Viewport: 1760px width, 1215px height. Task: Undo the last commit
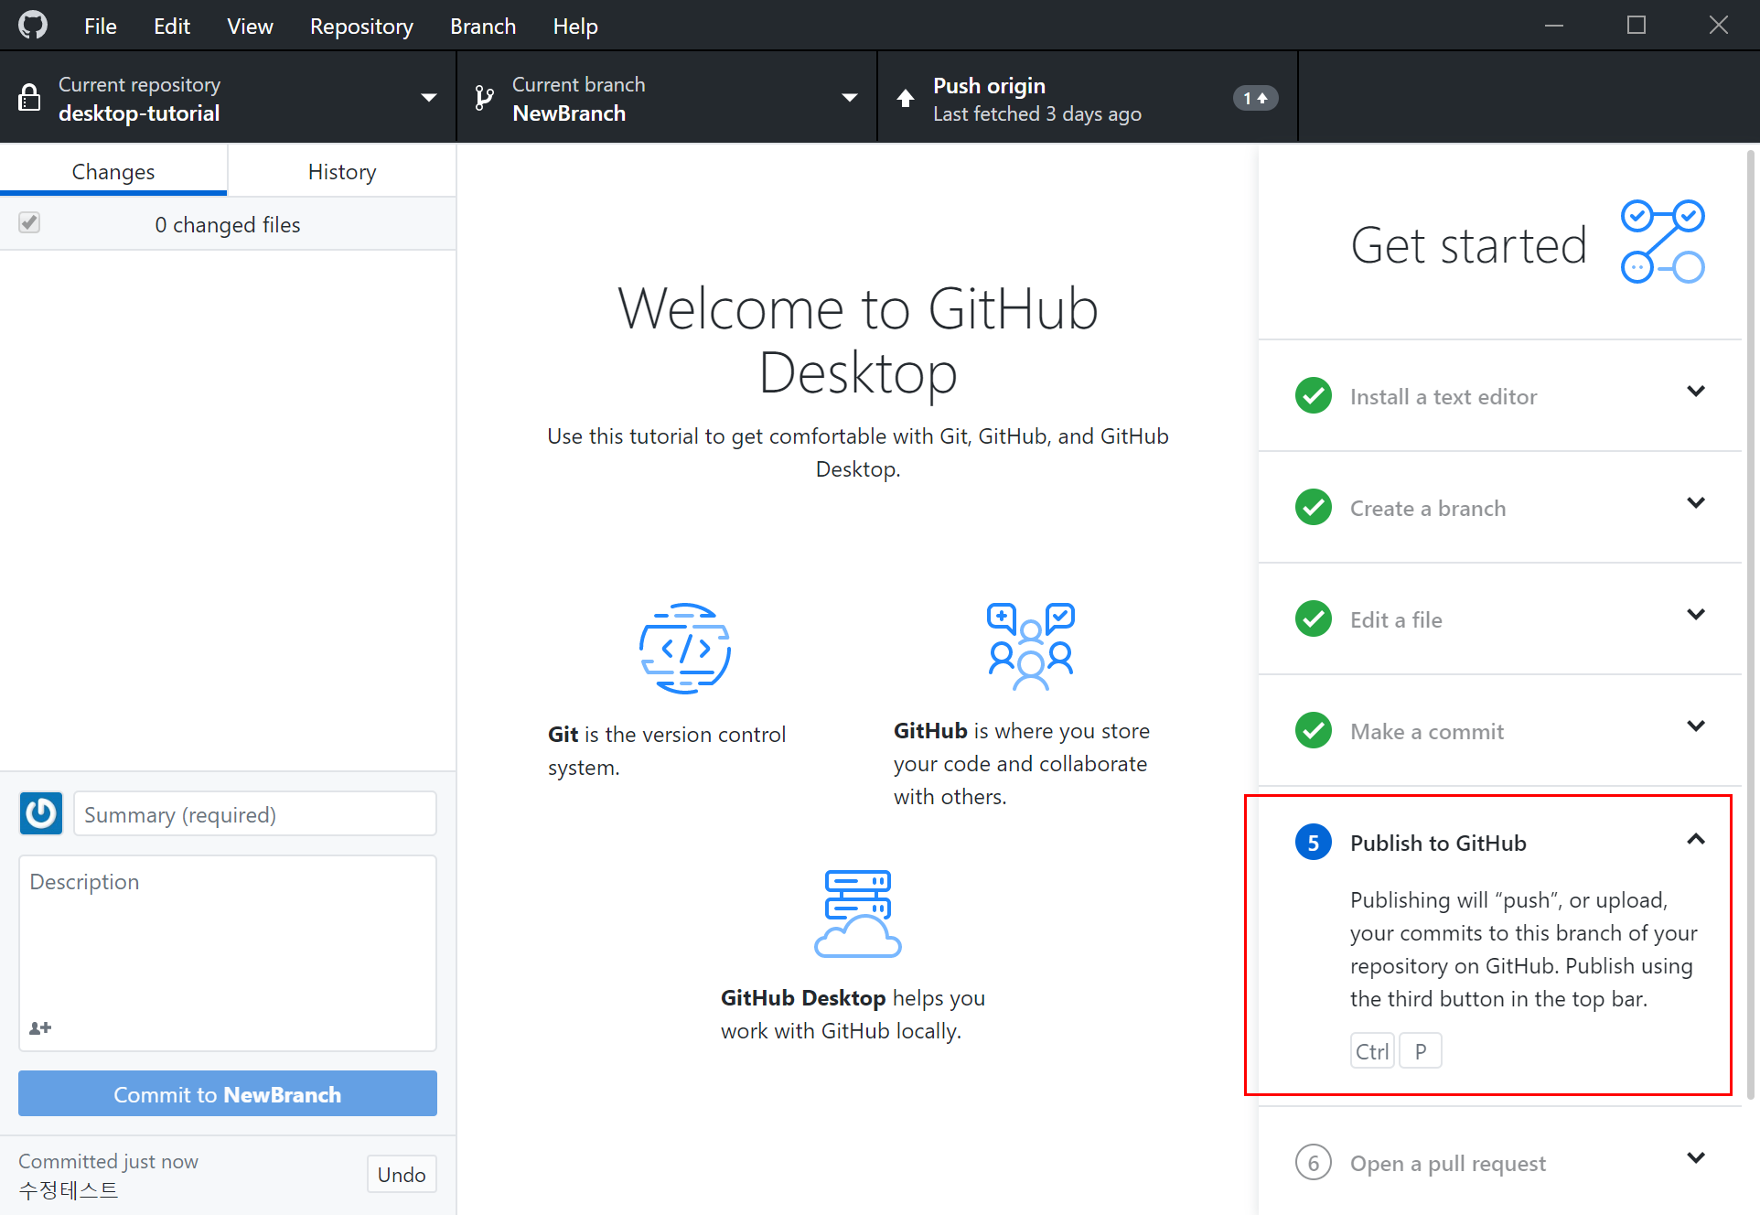[x=402, y=1174]
